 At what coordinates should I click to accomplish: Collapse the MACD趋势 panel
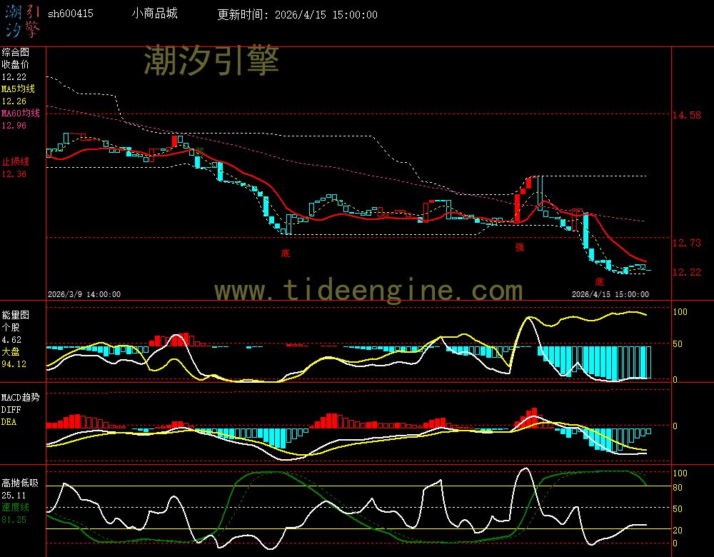click(x=20, y=398)
